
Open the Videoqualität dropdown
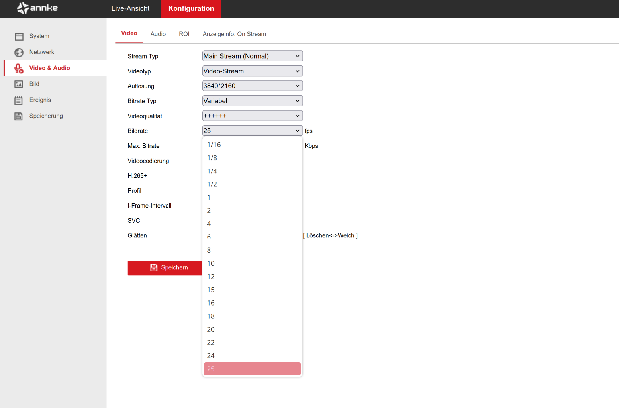252,116
